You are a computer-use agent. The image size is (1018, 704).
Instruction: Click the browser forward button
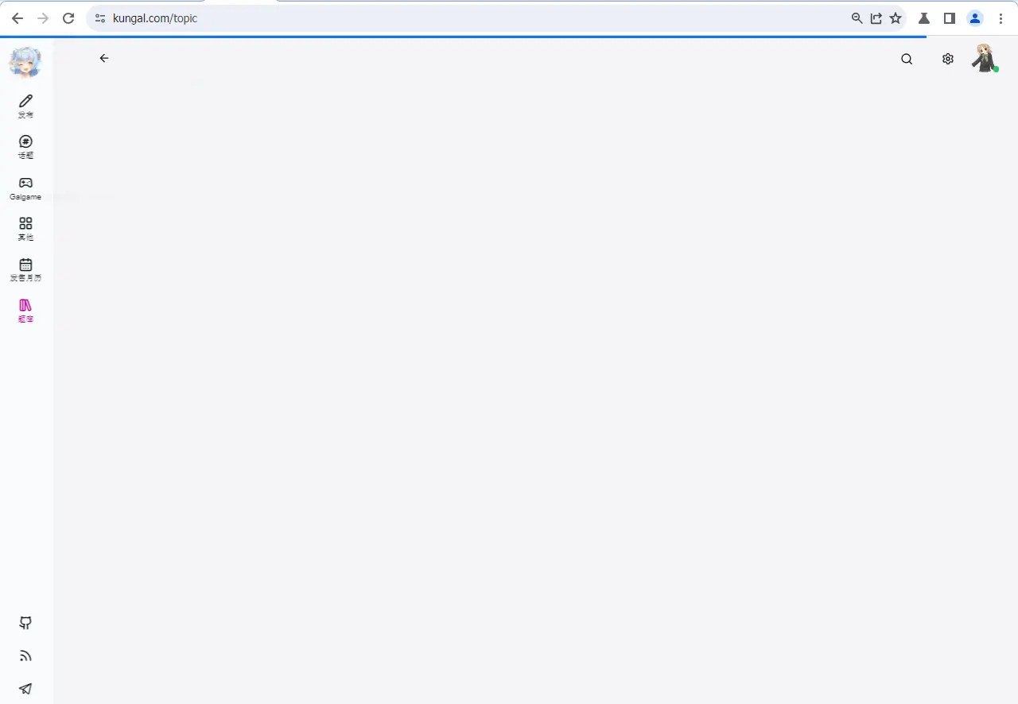[x=43, y=18]
